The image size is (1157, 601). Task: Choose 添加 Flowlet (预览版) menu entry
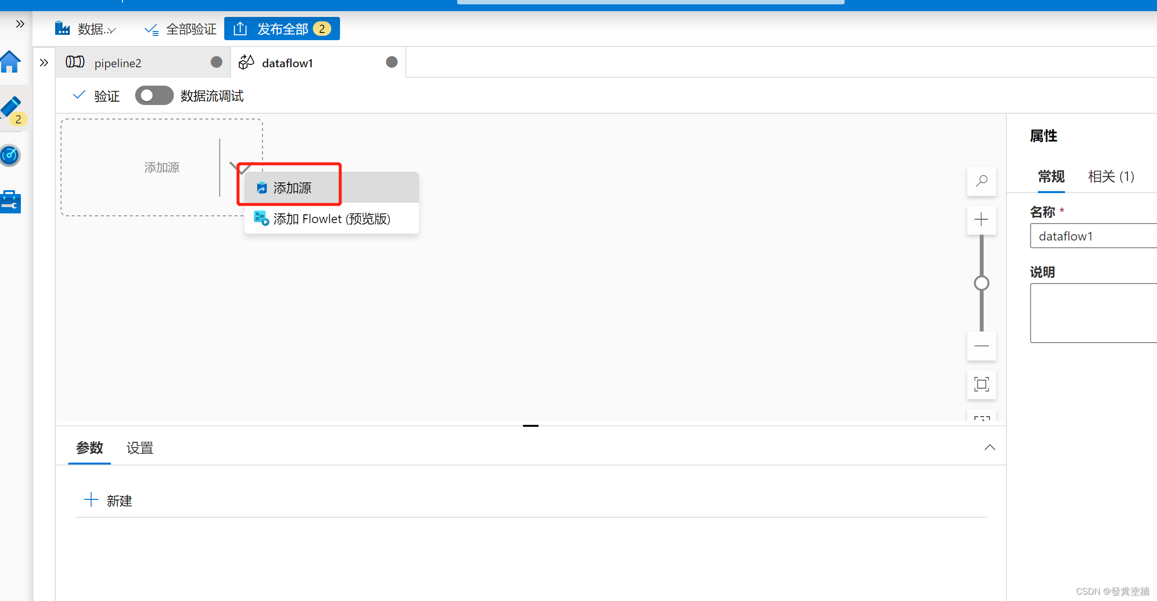tap(331, 219)
